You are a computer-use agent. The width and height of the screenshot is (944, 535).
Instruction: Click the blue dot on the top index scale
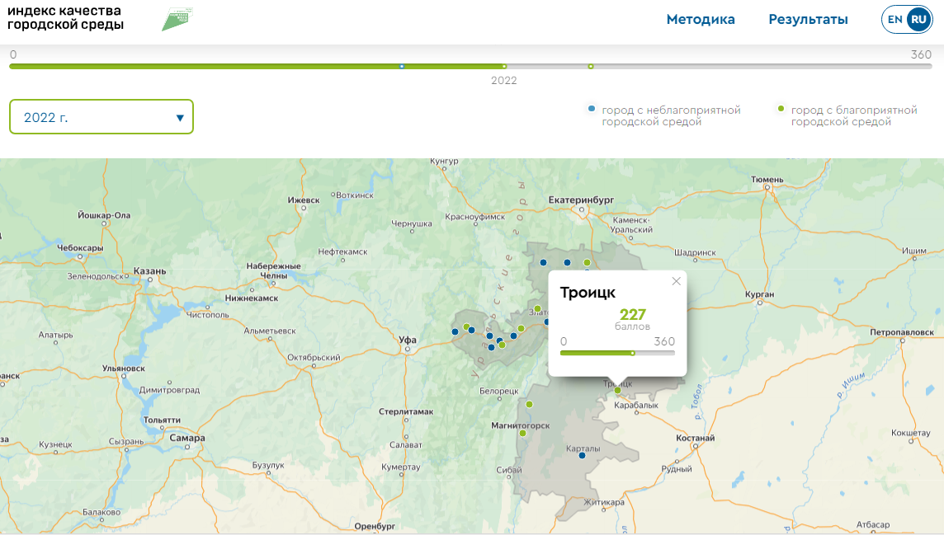(x=402, y=66)
